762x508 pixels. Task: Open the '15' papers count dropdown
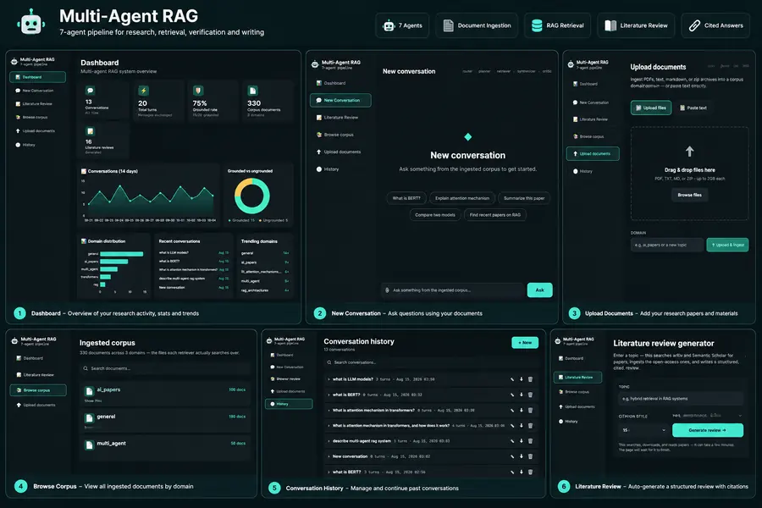643,430
